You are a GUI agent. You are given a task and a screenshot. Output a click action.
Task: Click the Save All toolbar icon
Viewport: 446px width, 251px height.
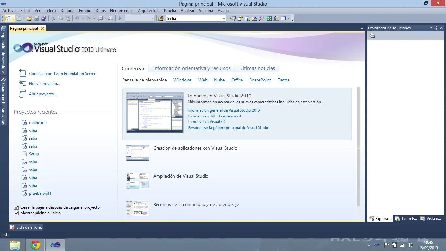44,19
